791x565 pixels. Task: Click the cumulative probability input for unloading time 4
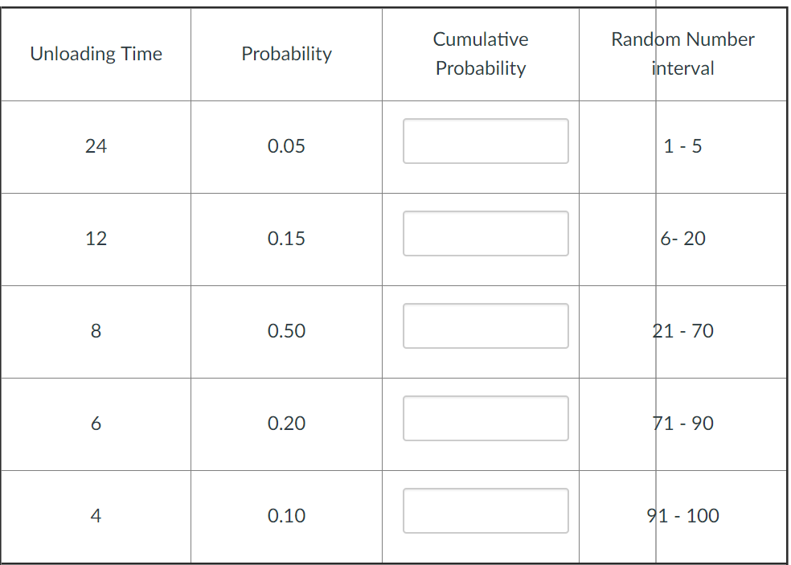coord(486,510)
